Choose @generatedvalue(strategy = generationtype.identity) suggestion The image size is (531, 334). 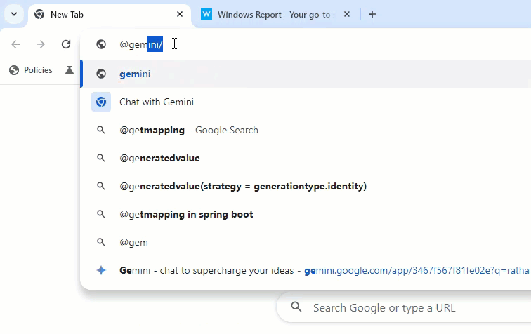[307, 186]
